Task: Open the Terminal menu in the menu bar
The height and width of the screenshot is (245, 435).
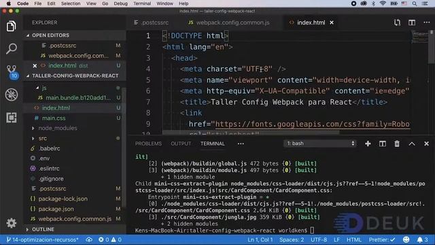Action: click(x=142, y=3)
